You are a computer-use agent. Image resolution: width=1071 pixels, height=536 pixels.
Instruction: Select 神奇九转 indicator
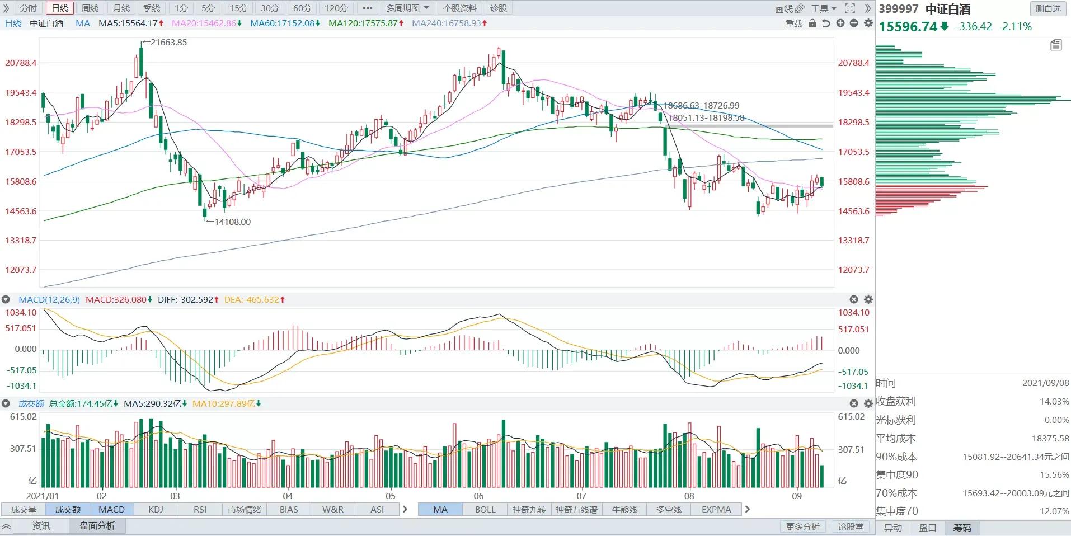[x=529, y=509]
